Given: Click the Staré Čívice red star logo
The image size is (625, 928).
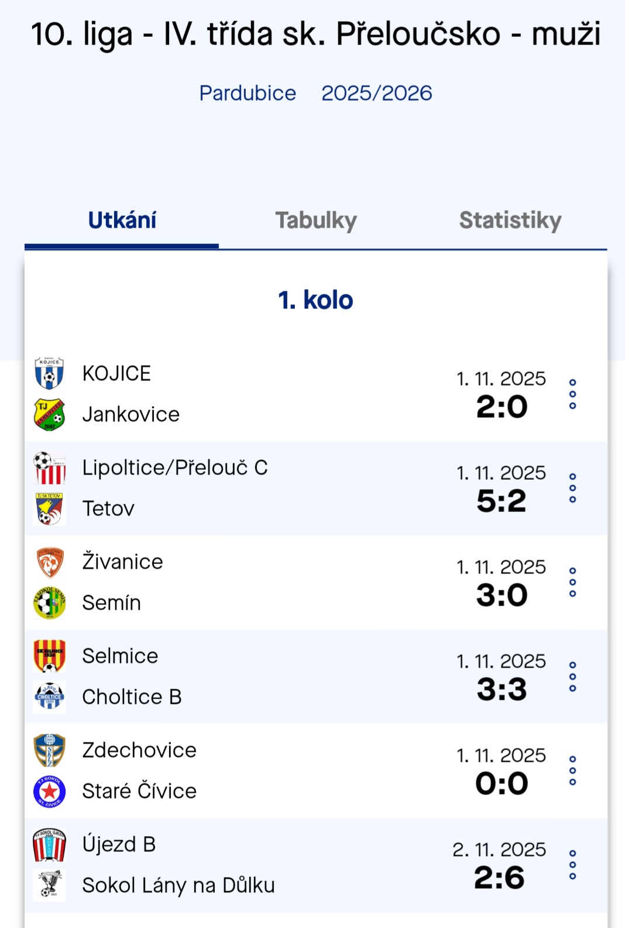Looking at the screenshot, I should (49, 791).
